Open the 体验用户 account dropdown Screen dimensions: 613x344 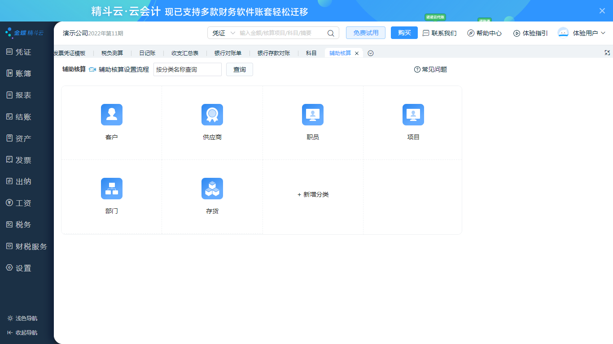click(582, 33)
